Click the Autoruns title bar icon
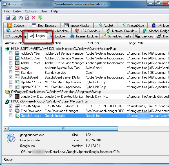169x165 pixels. [5, 4]
